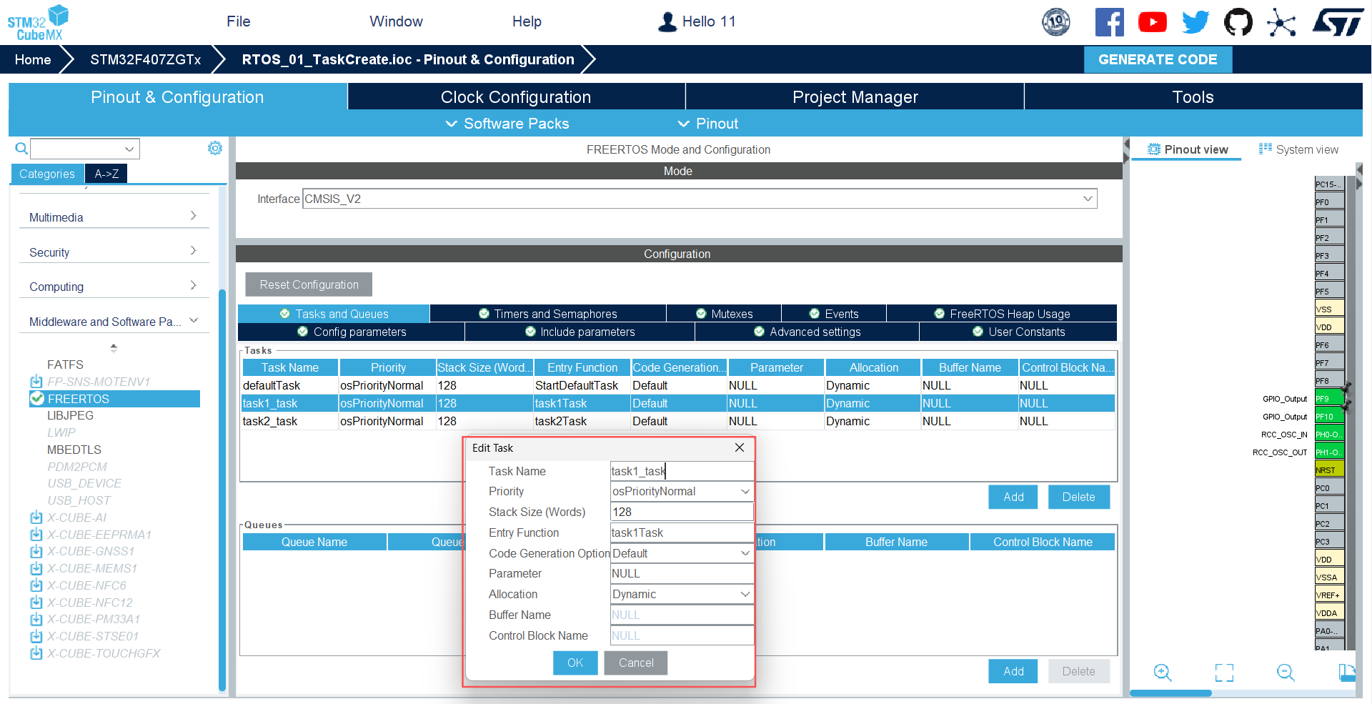Screen dimensions: 1372x704
Task: Open the sidebar search dropdown
Action: tap(129, 149)
